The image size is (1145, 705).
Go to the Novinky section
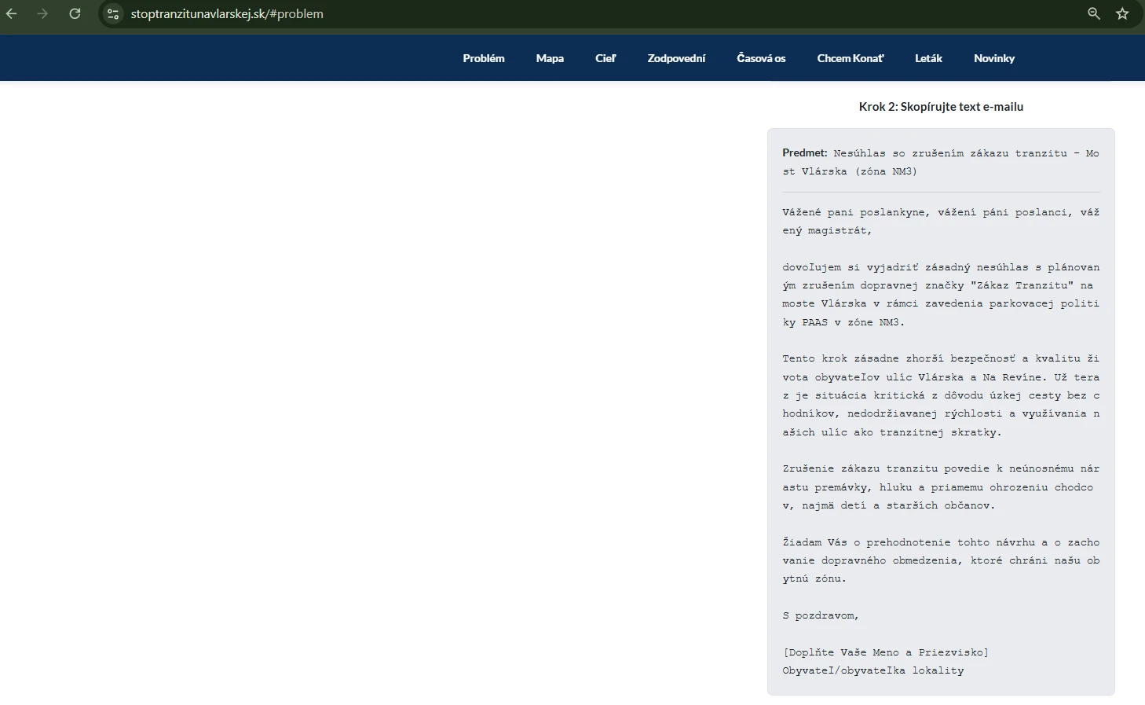coord(993,58)
